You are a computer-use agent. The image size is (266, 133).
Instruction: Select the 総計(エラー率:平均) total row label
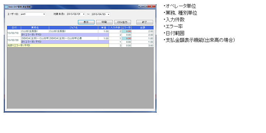(58, 45)
